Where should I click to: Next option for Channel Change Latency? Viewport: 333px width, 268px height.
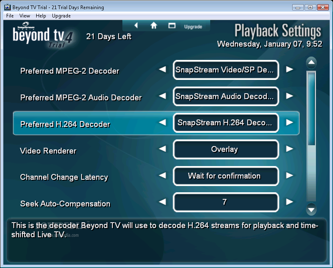[289, 176]
